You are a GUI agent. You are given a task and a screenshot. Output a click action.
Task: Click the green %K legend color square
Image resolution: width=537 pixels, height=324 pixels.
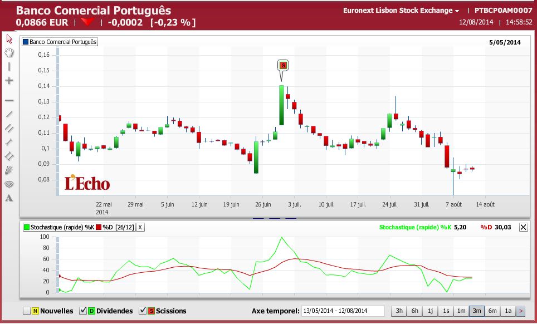[x=26, y=227]
